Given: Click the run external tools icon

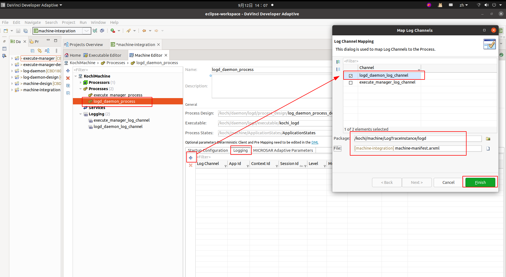Looking at the screenshot, I should (x=113, y=31).
